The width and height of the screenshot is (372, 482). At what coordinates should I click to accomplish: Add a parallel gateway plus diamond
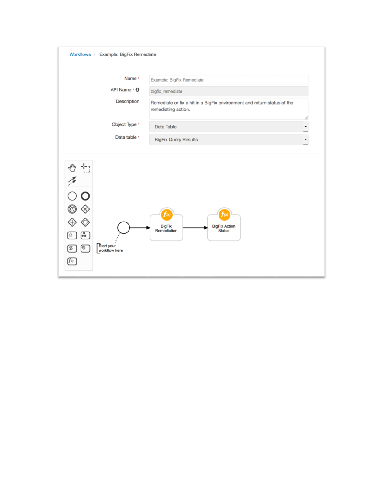pyautogui.click(x=72, y=222)
